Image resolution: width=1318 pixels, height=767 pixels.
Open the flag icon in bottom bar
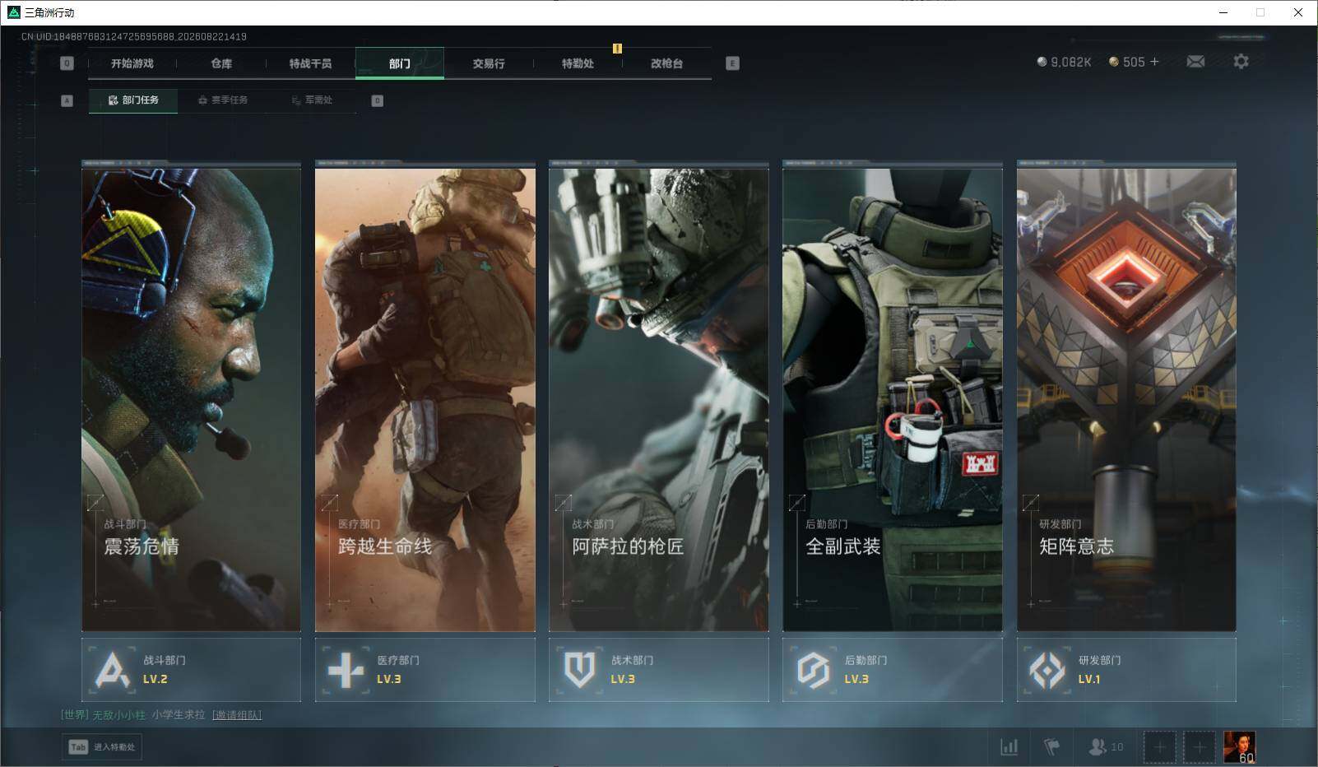coord(1051,746)
